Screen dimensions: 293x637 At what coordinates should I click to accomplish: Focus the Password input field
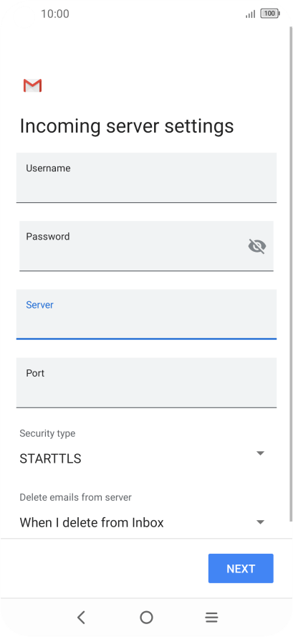(146, 246)
